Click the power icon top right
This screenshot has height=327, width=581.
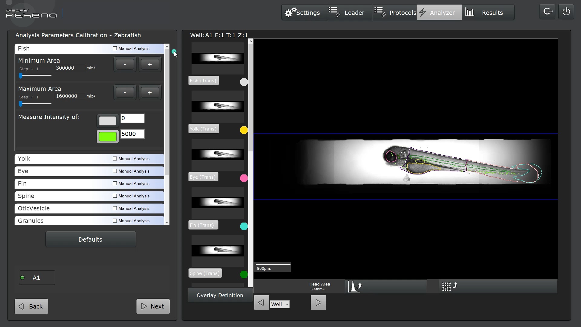coord(566,12)
